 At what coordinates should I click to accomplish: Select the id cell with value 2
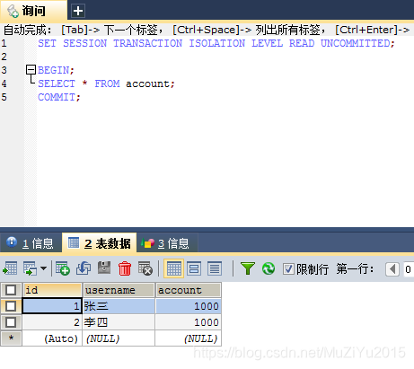(x=52, y=322)
